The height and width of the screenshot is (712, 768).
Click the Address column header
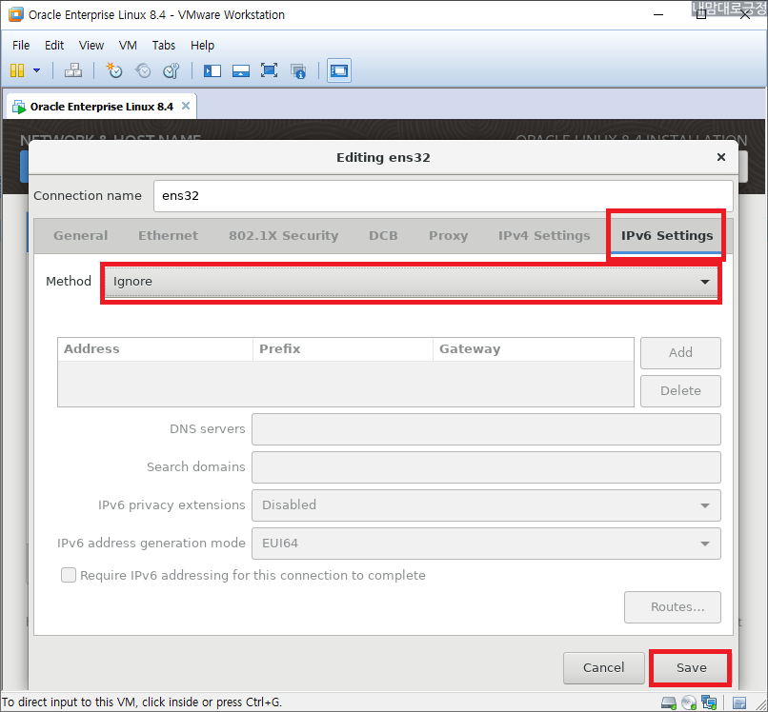[155, 349]
